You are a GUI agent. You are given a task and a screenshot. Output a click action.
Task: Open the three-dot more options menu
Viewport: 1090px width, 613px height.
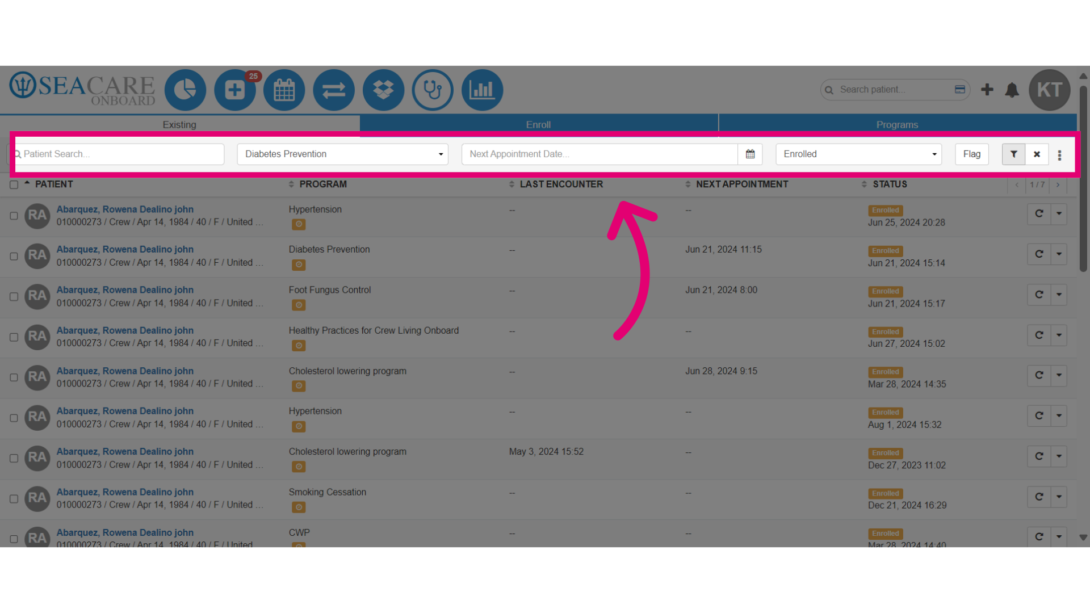click(1059, 155)
